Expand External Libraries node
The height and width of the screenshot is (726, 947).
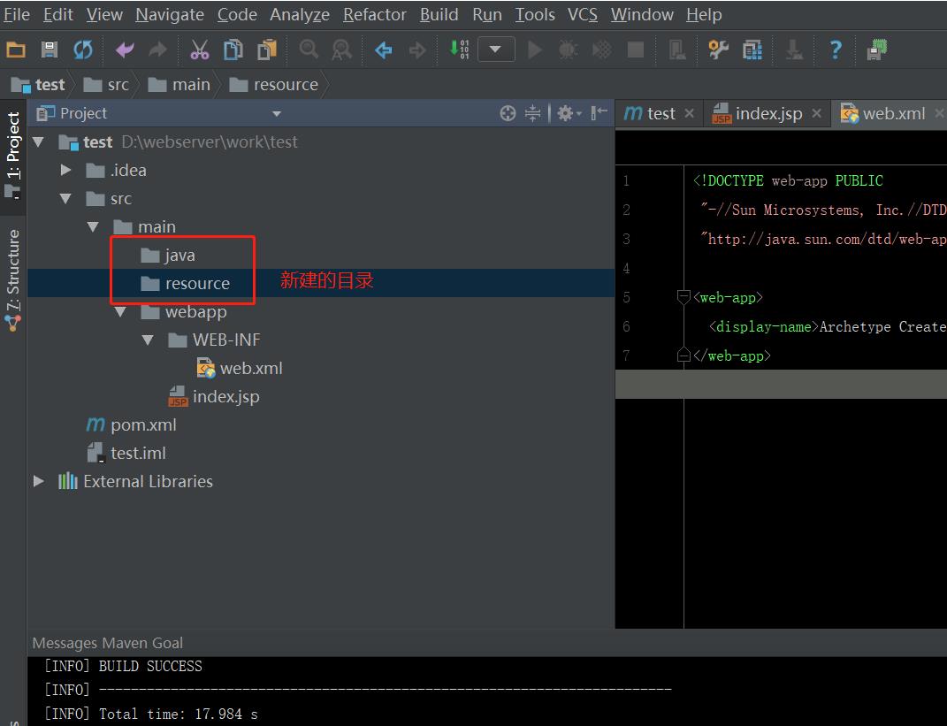click(x=39, y=481)
